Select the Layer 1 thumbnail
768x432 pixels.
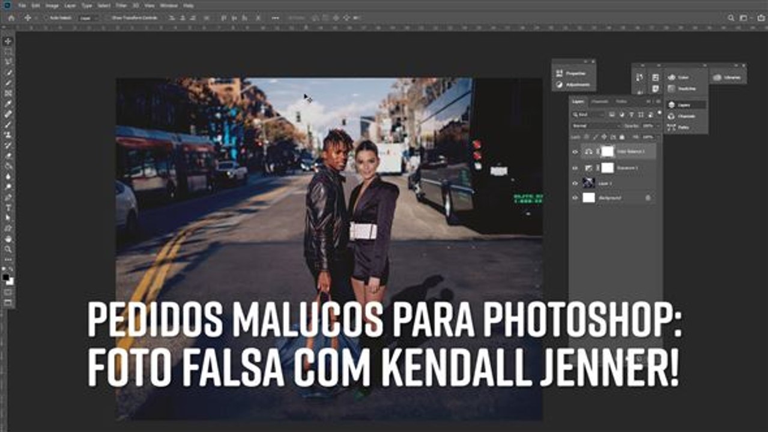click(588, 183)
